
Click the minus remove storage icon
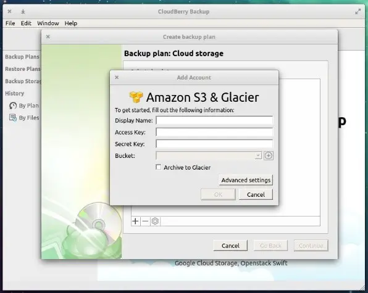click(145, 221)
